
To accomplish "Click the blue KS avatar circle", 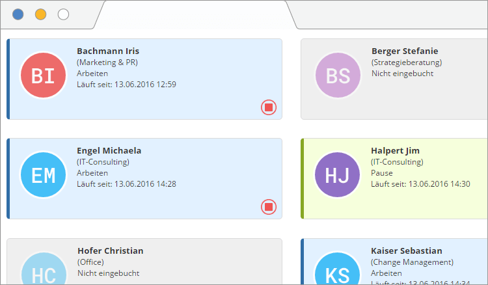I will [337, 268].
